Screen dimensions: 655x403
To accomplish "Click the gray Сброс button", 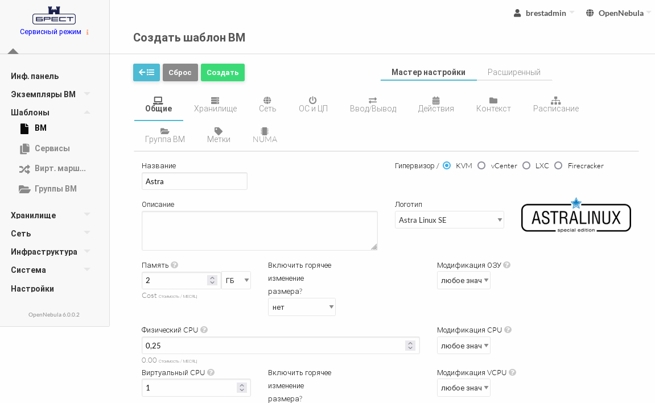I will tap(180, 72).
